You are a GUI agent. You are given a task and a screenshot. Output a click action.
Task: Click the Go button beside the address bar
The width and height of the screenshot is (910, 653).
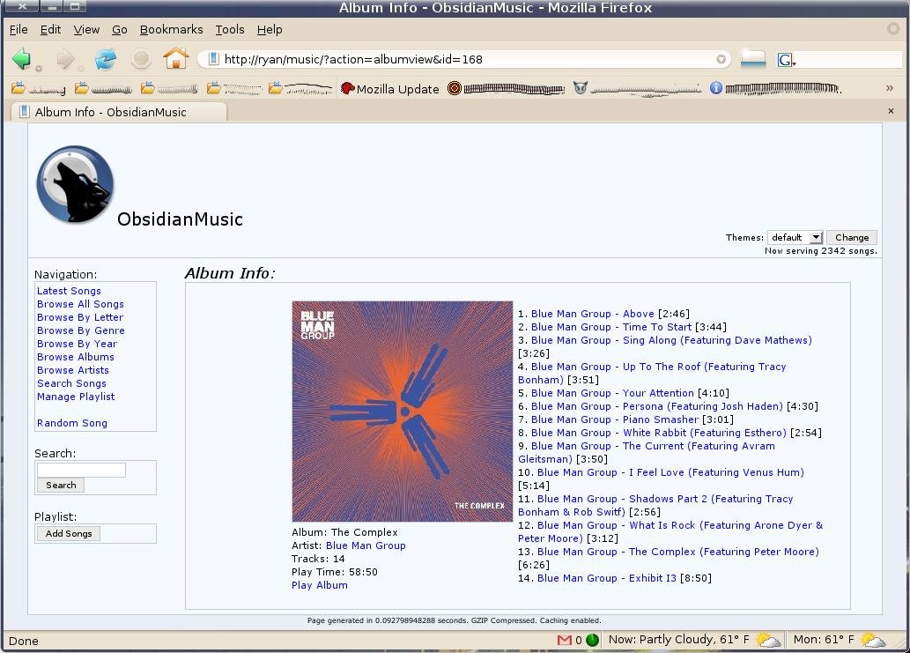coord(753,59)
